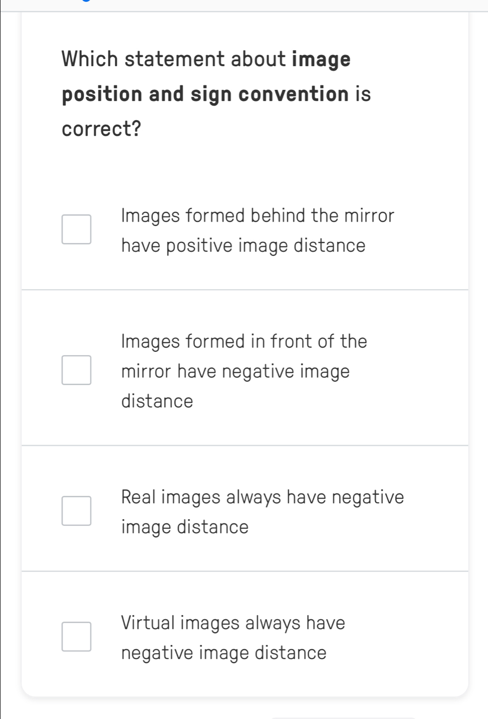The image size is (488, 719).
Task: Click the question line 'Which statement about image'
Action: click(206, 60)
